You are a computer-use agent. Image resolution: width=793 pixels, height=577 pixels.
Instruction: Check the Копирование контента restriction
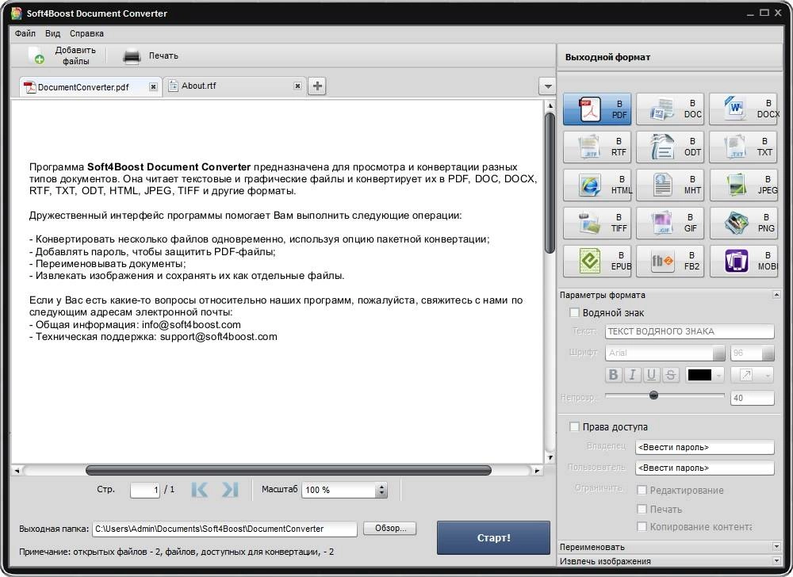click(x=642, y=526)
